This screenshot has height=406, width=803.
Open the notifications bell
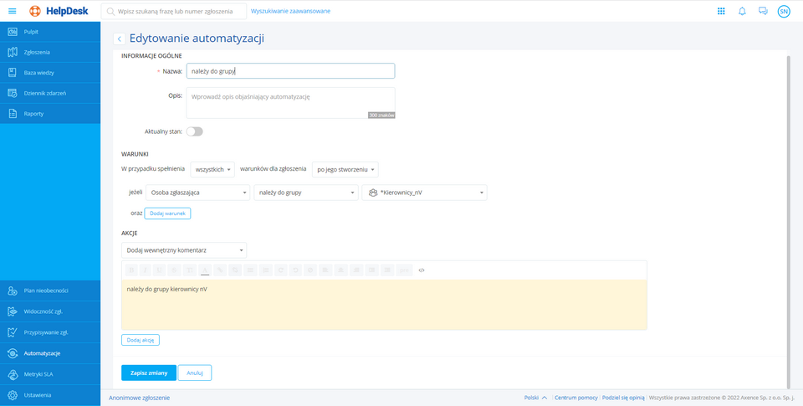742,11
